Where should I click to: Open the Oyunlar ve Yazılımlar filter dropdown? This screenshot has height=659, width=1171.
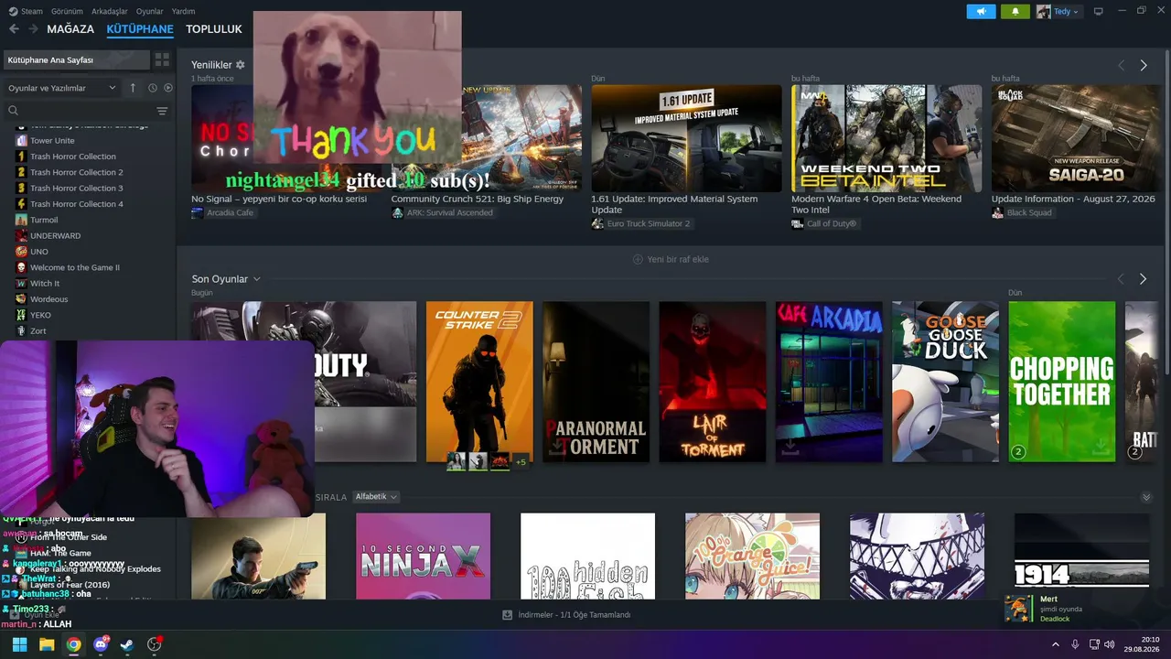coord(62,88)
